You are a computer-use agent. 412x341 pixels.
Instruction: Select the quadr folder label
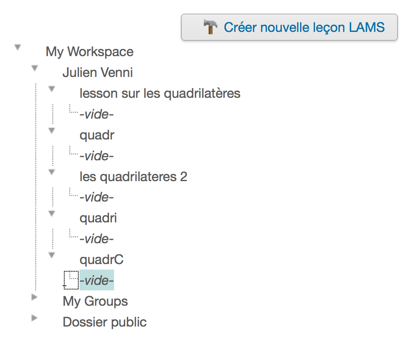click(97, 135)
